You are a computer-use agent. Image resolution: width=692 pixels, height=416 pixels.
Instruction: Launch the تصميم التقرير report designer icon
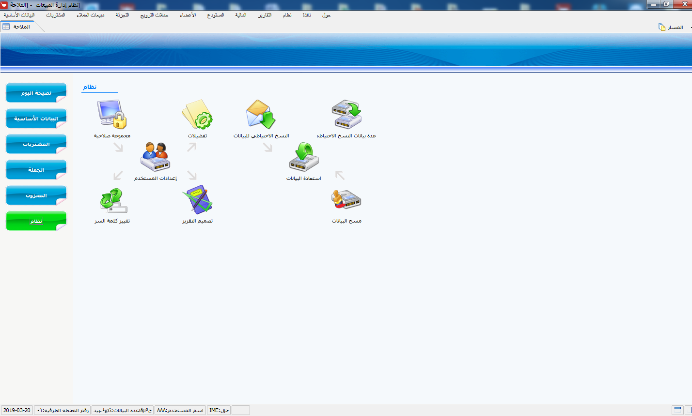pyautogui.click(x=197, y=199)
